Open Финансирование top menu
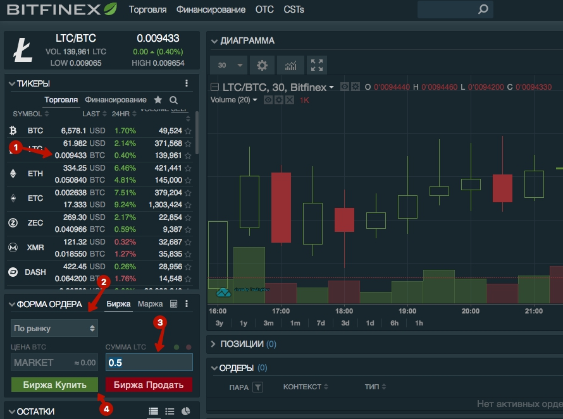 (211, 9)
